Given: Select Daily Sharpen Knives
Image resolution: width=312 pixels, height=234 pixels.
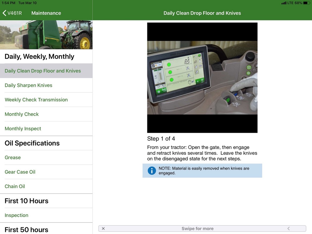Looking at the screenshot, I should [28, 85].
